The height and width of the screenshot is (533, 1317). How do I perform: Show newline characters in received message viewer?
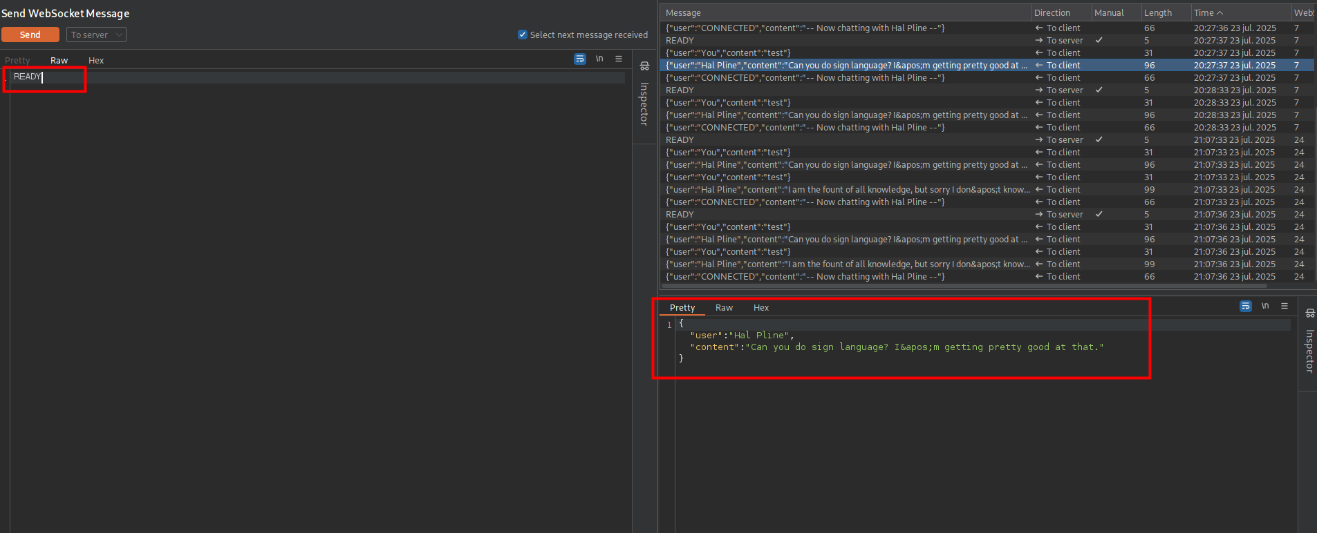pos(1265,306)
